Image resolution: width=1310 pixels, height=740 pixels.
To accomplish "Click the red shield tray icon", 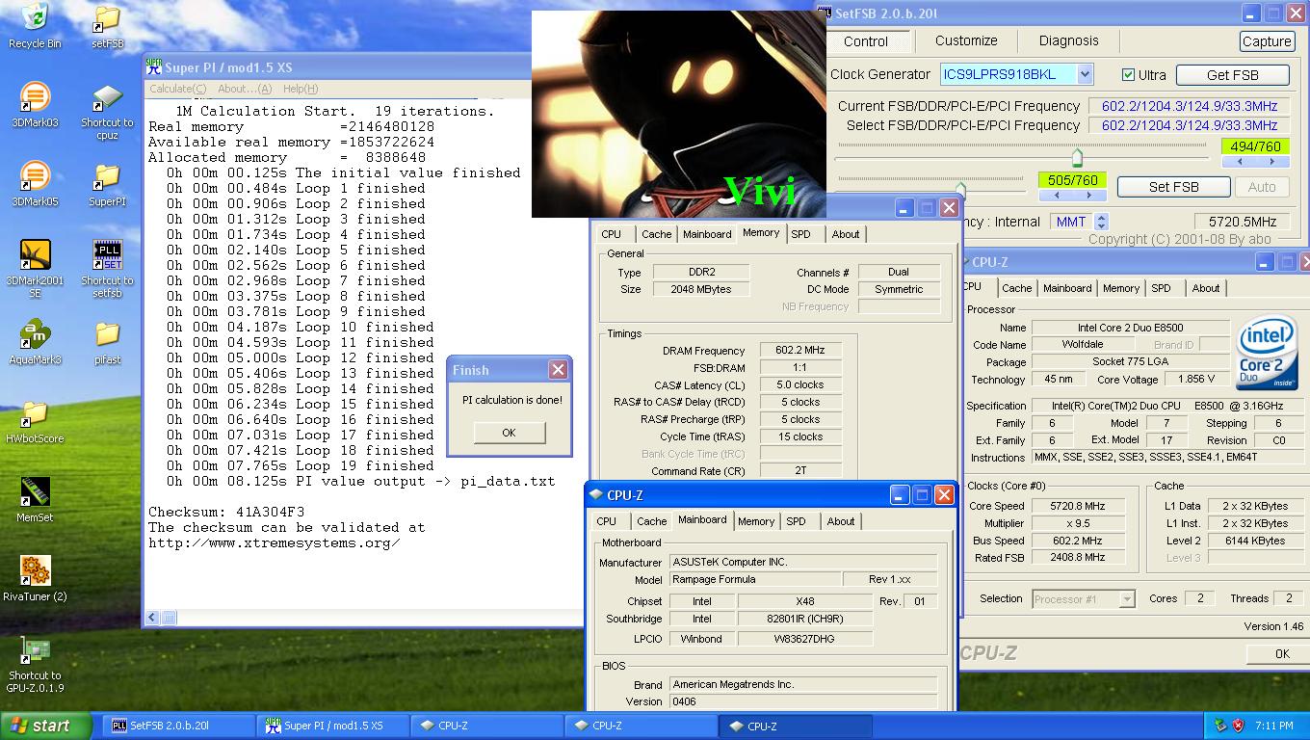I will (1238, 726).
